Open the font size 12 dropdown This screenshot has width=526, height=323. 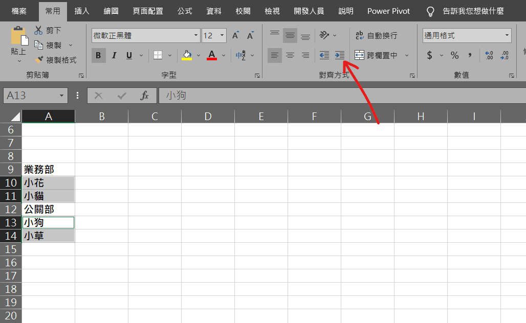222,35
